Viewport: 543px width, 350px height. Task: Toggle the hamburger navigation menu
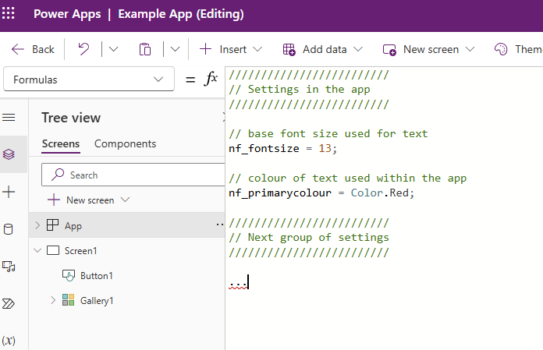click(9, 118)
